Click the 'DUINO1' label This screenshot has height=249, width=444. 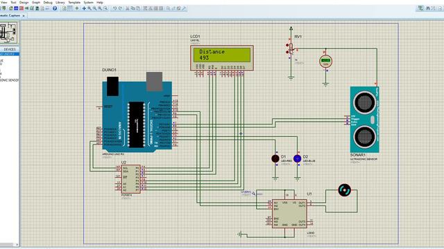[110, 70]
